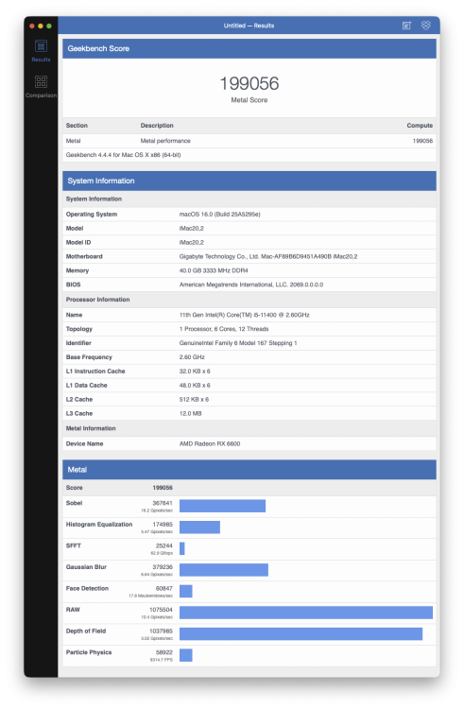Select GenuineIntel Family 6 identifier value
The width and height of the screenshot is (464, 709).
pos(238,343)
